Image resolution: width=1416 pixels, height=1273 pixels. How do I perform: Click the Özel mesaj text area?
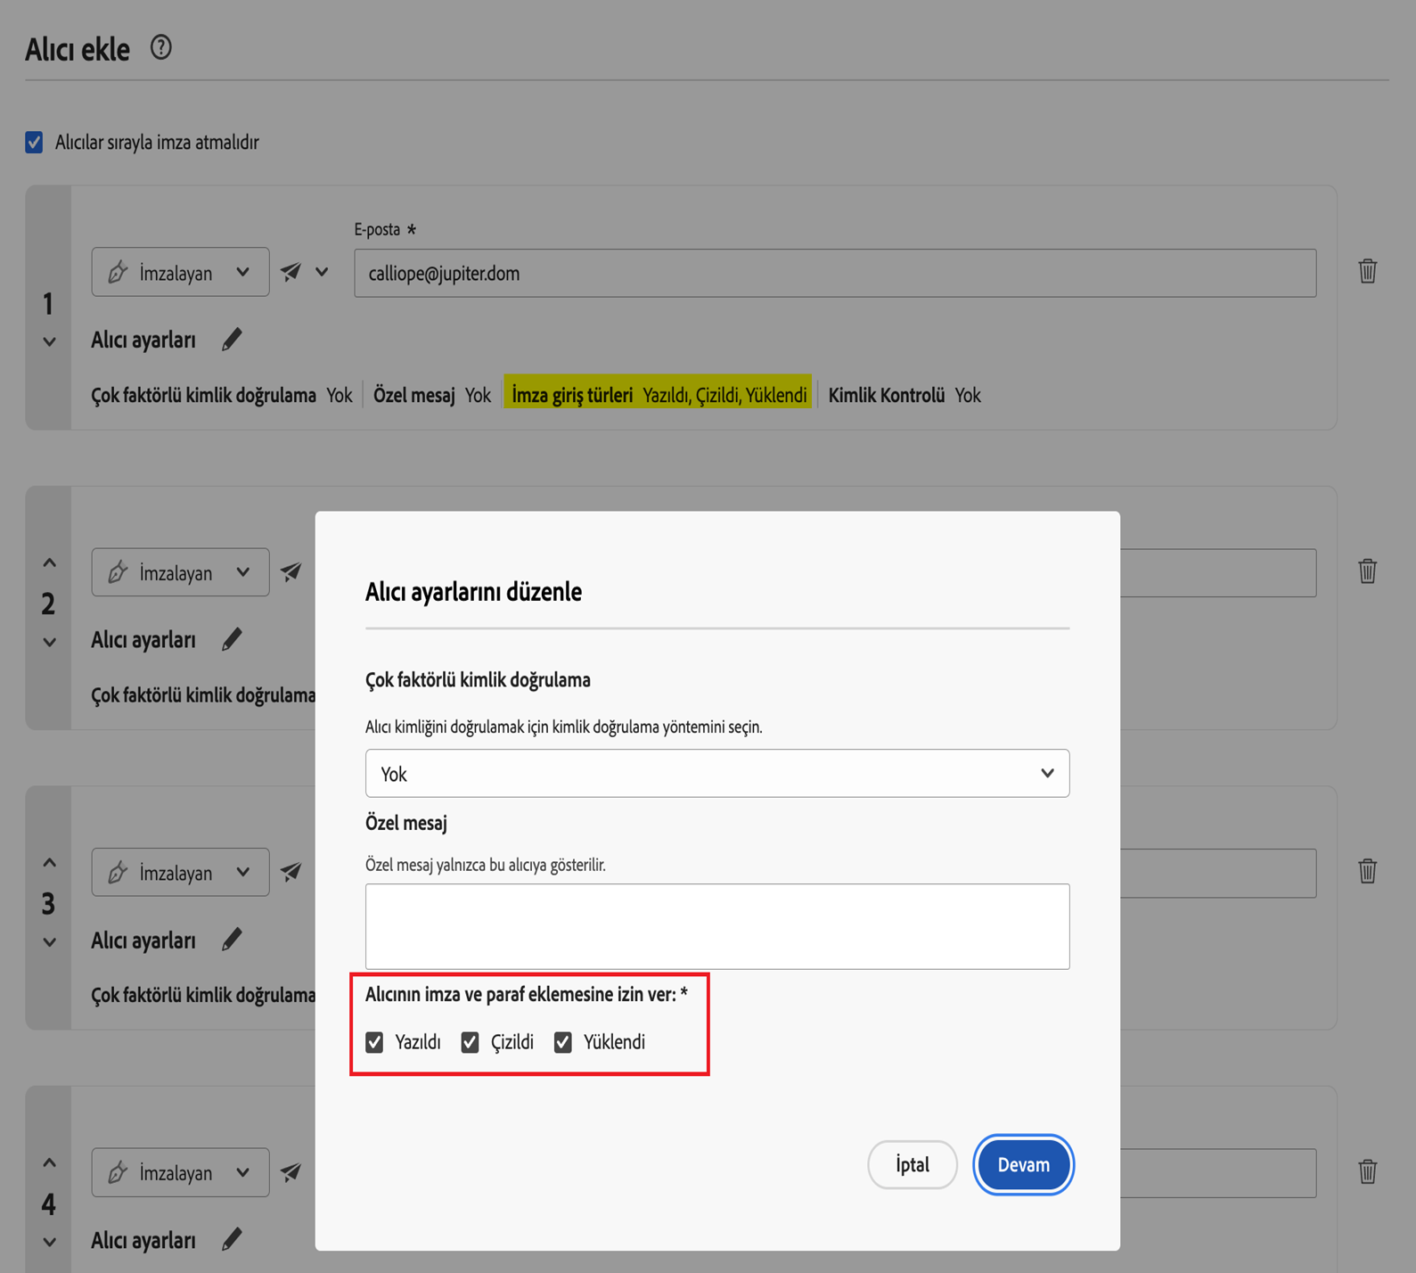[x=716, y=926]
